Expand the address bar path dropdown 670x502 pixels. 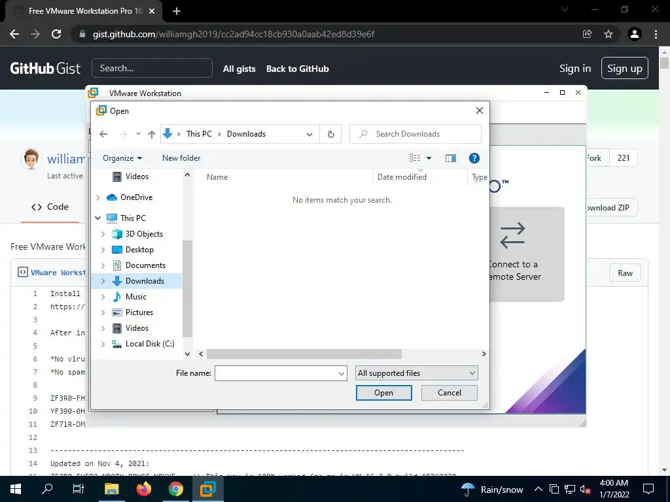309,134
